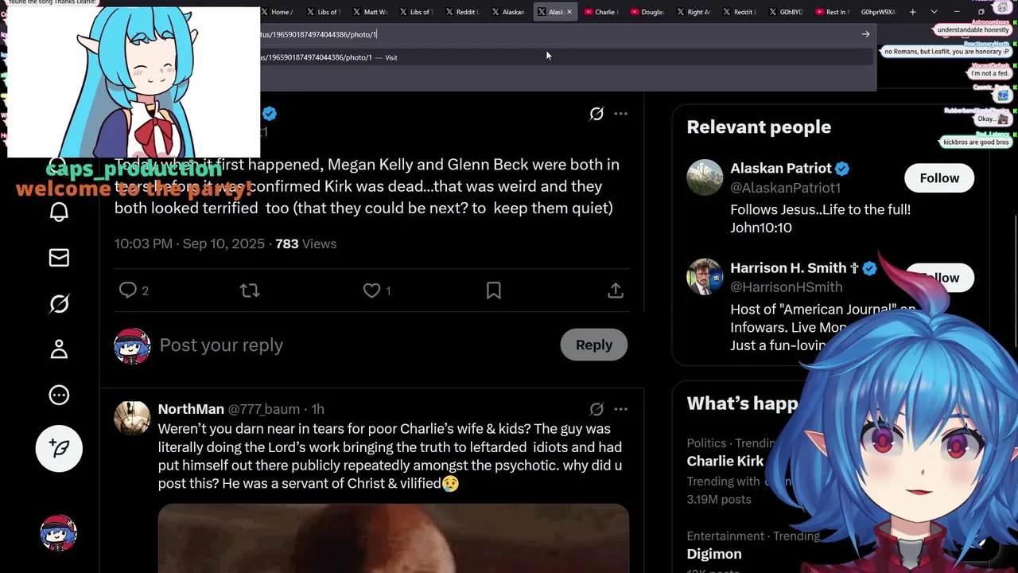This screenshot has width=1018, height=573.
Task: Repost the main post
Action: [250, 290]
